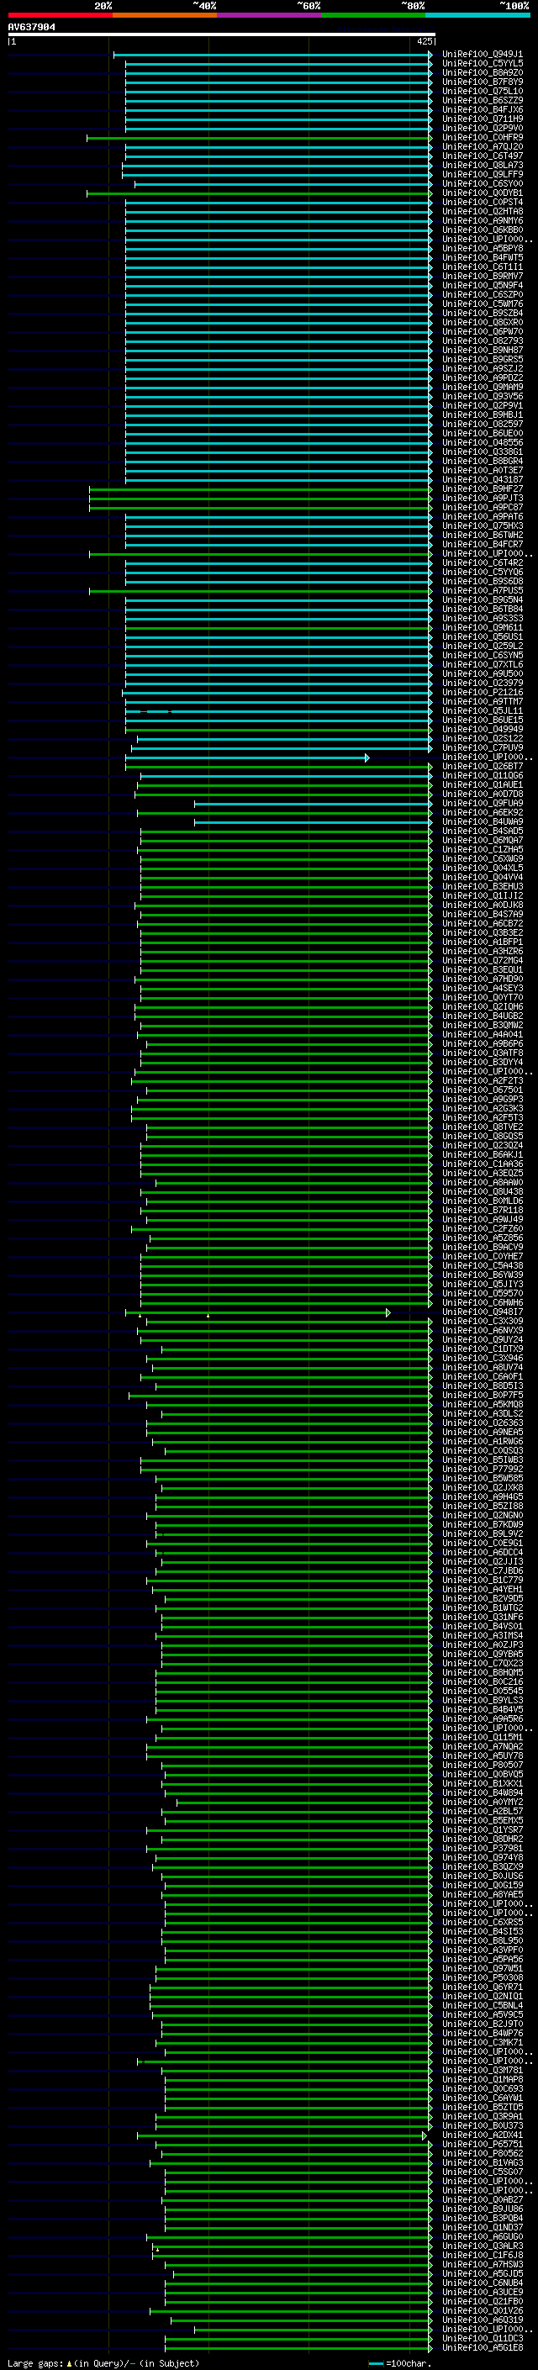Click hit label UniRef100_Q6MQA7
The width and height of the screenshot is (538, 2370).
[x=483, y=840]
